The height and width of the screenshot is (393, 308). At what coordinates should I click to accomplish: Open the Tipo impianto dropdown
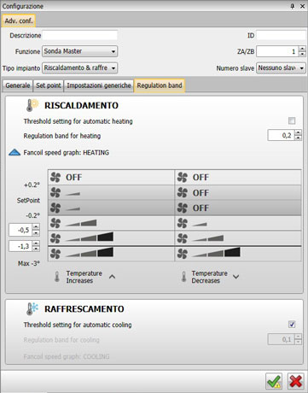[79, 68]
